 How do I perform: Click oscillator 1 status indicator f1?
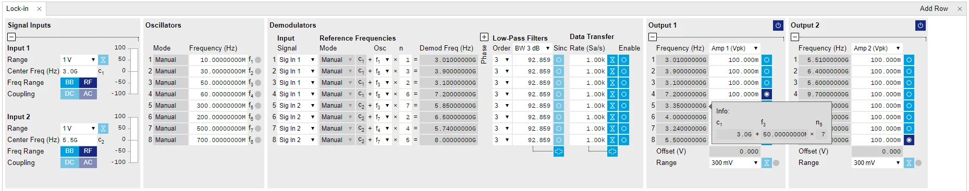click(x=258, y=60)
